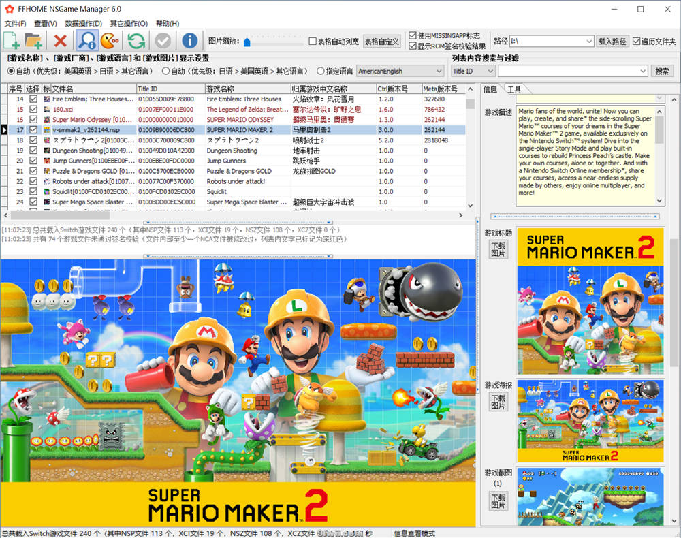The width and height of the screenshot is (681, 538).
Task: Click FFHOME NSGame Manager title bar icon
Action: click(9, 9)
